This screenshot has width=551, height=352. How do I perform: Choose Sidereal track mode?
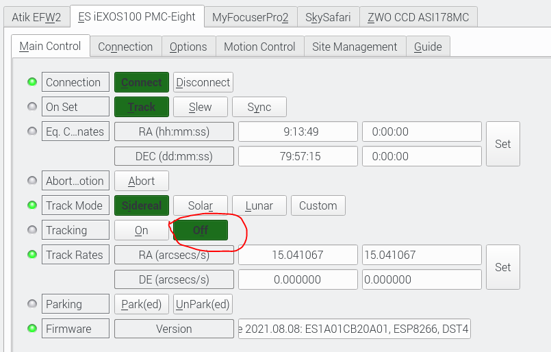[142, 205]
